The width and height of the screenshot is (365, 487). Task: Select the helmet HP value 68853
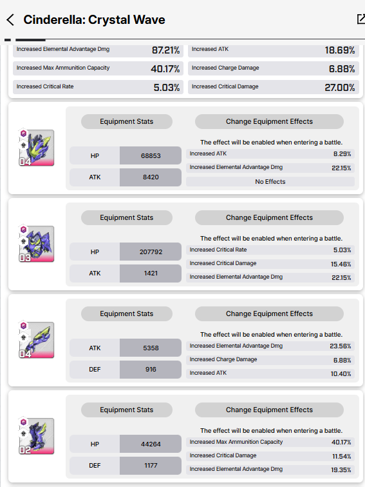click(151, 155)
